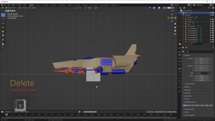Activate the 3D Cursor tool
The height and width of the screenshot is (121, 215).
[3, 19]
